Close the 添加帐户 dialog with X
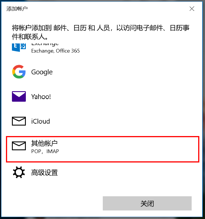 coord(192,9)
